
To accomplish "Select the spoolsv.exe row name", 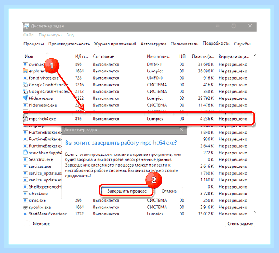I will coord(40,207).
